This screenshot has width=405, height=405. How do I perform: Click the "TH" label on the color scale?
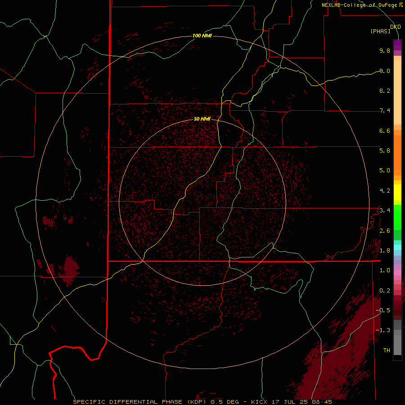tap(387, 351)
